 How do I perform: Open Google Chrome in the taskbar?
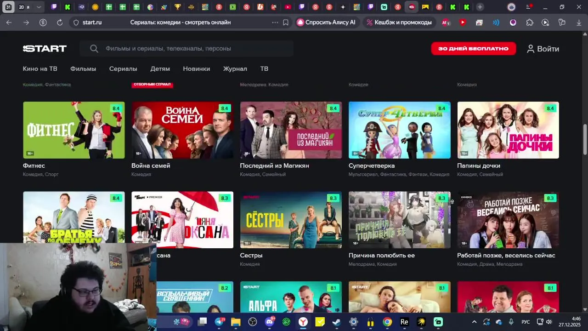[x=387, y=322]
